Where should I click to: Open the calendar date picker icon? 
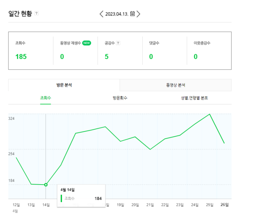[132, 14]
